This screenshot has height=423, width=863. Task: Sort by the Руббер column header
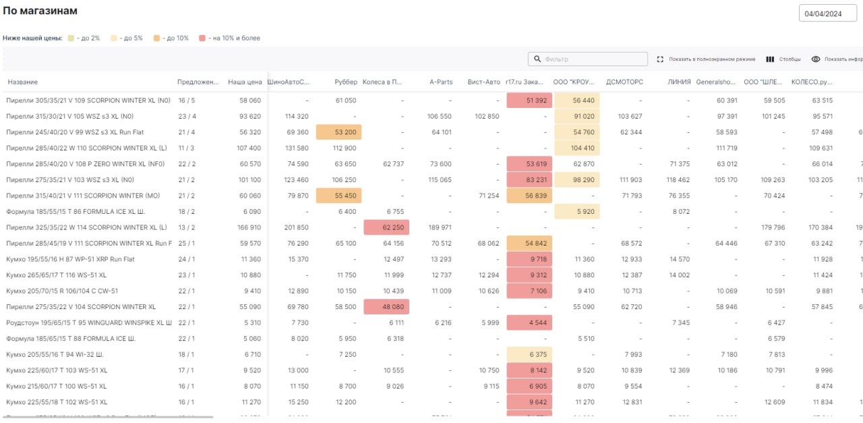(x=346, y=82)
